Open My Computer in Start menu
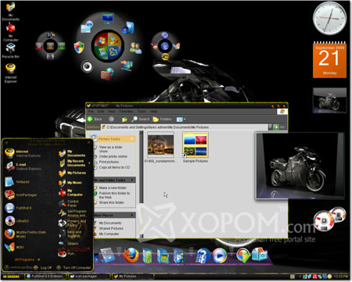 [x=71, y=193]
